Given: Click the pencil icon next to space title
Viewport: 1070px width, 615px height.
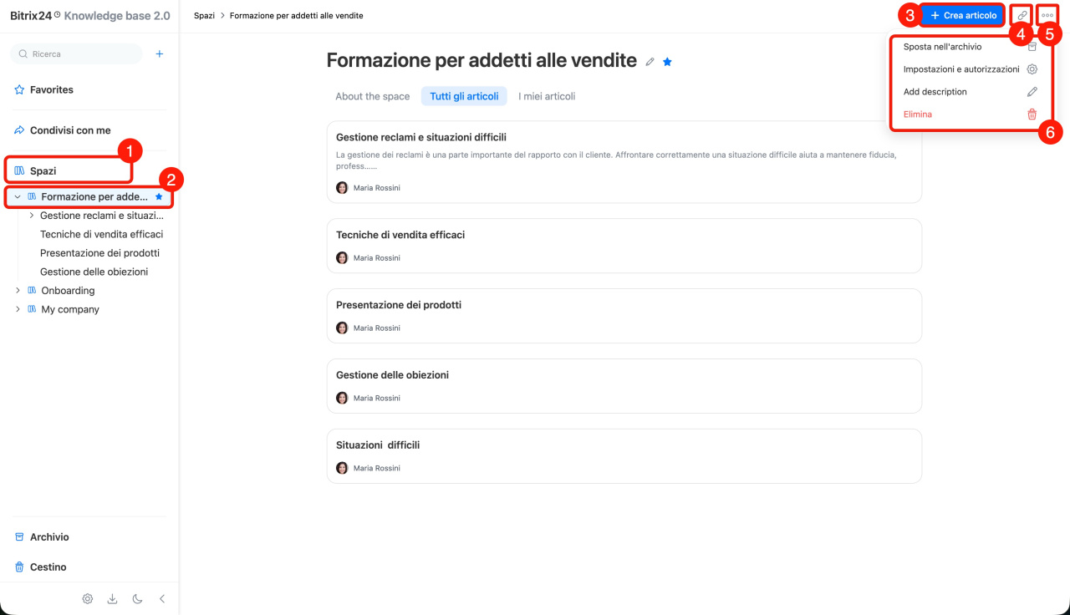Looking at the screenshot, I should [x=650, y=62].
